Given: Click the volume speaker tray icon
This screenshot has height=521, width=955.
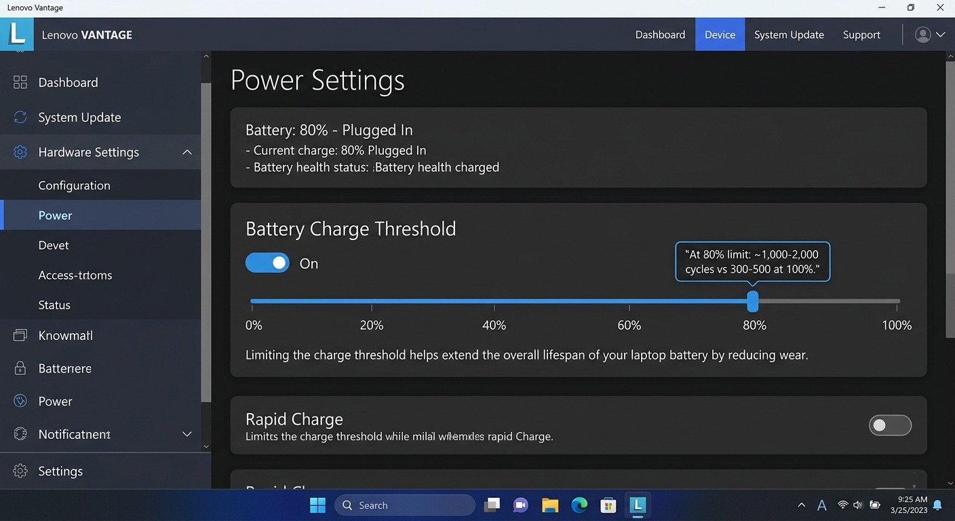Looking at the screenshot, I should pyautogui.click(x=858, y=505).
